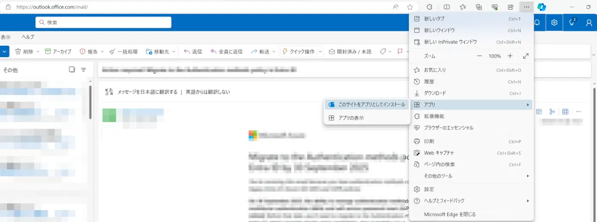Click the translate icon beside the message

[x=109, y=92]
